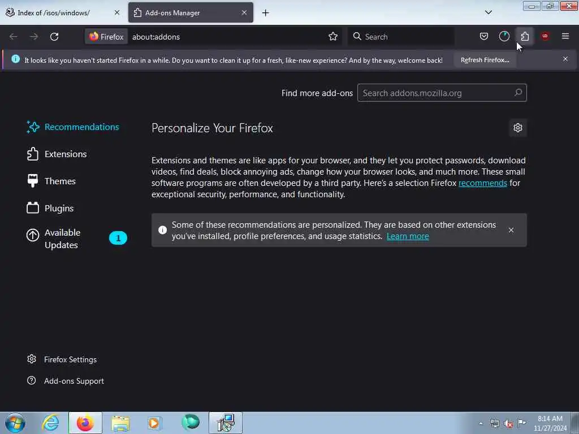Image resolution: width=579 pixels, height=434 pixels.
Task: Reload the page with the refresh icon
Action: pyautogui.click(x=54, y=37)
